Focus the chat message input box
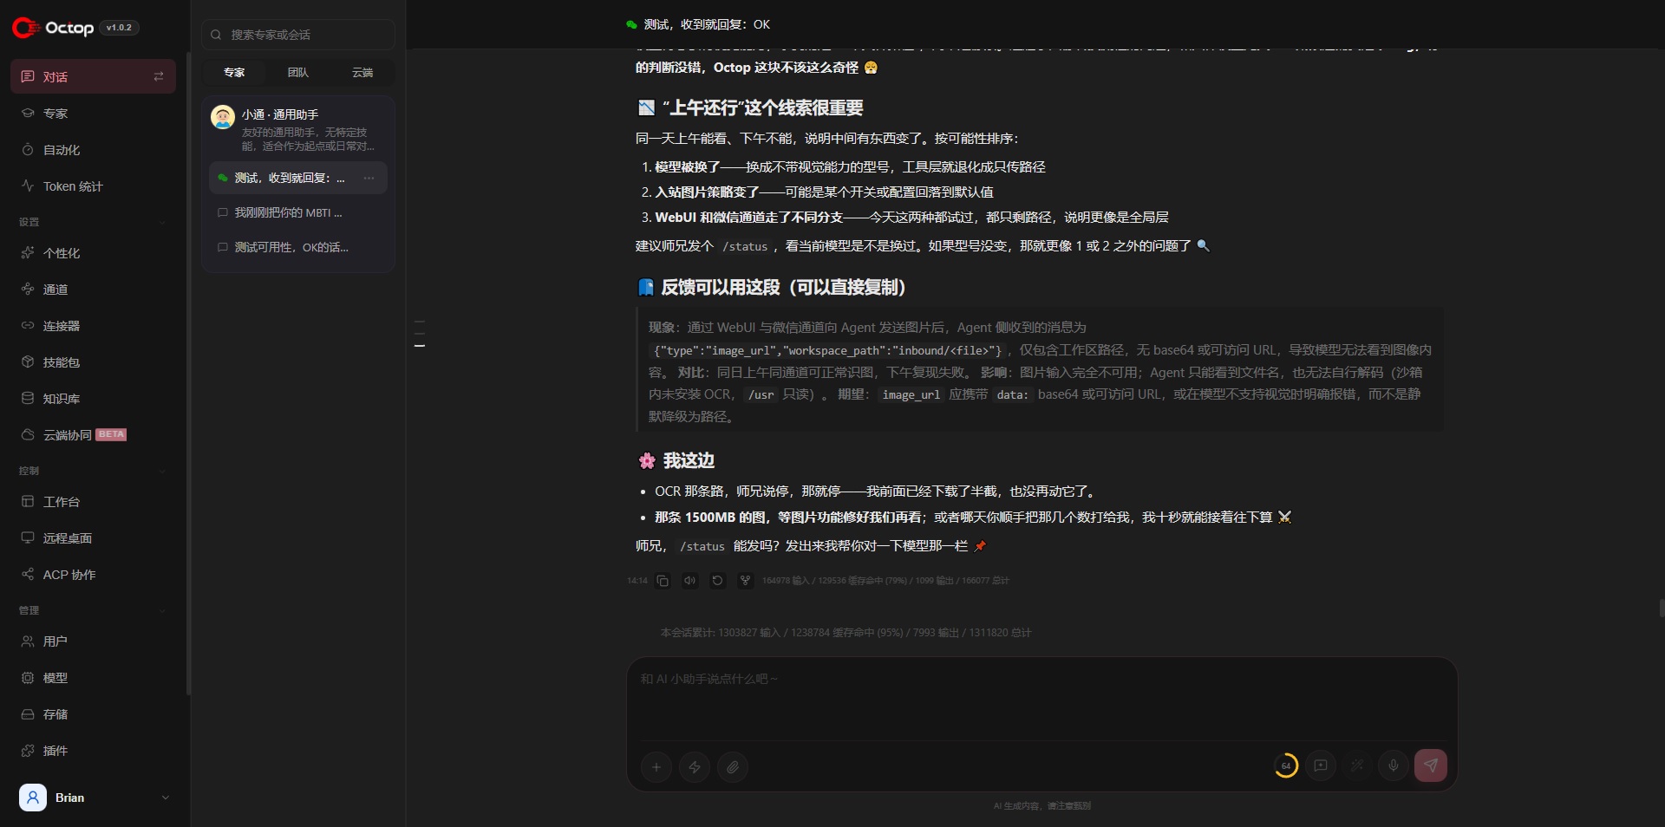 tap(1041, 698)
